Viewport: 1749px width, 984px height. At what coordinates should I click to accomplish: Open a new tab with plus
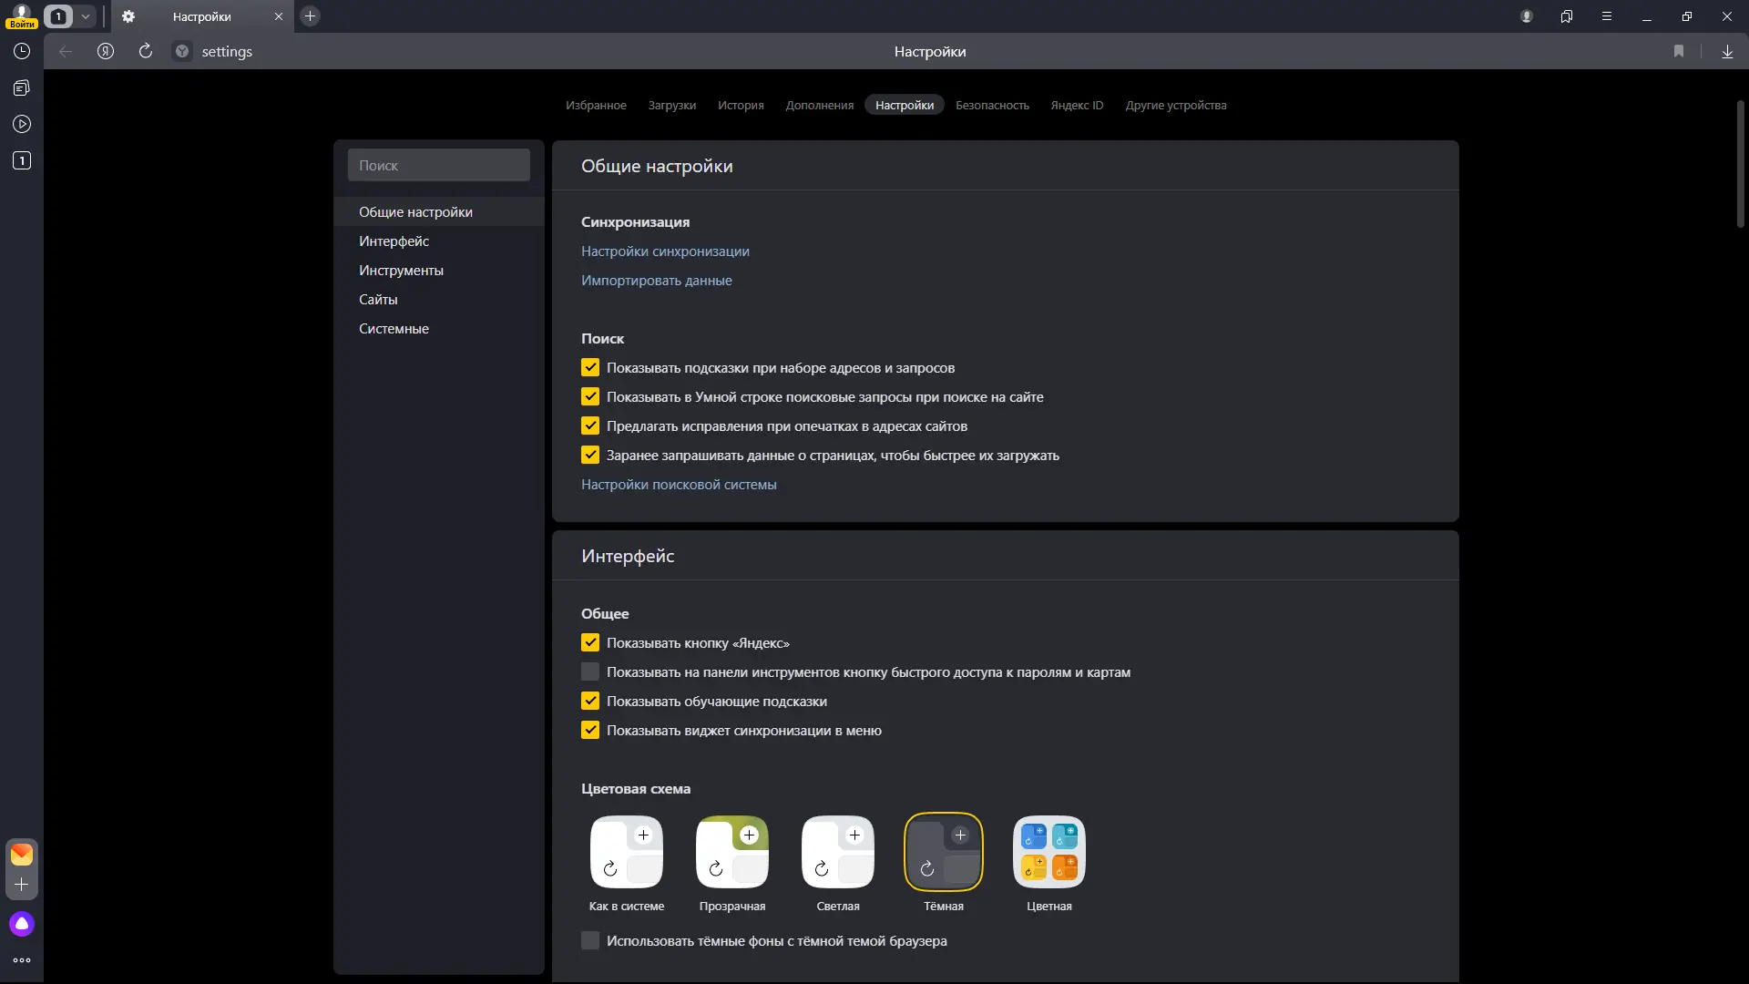(x=310, y=16)
